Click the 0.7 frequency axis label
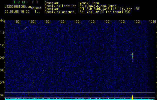 coord(2,83)
